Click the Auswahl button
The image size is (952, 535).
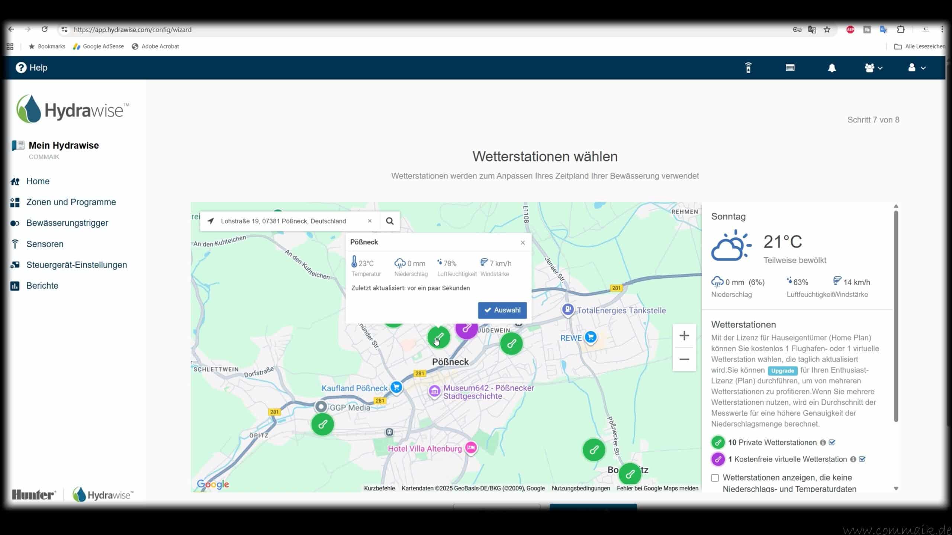point(502,310)
